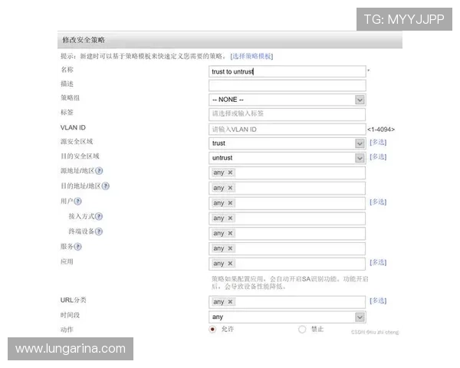Click the 选择策略模板 link
This screenshot has width=460, height=368.
click(x=251, y=56)
